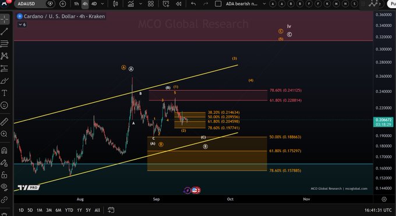The height and width of the screenshot is (216, 396).
Task: Click the favorite drawing shortcut M
Action: [336, 4]
